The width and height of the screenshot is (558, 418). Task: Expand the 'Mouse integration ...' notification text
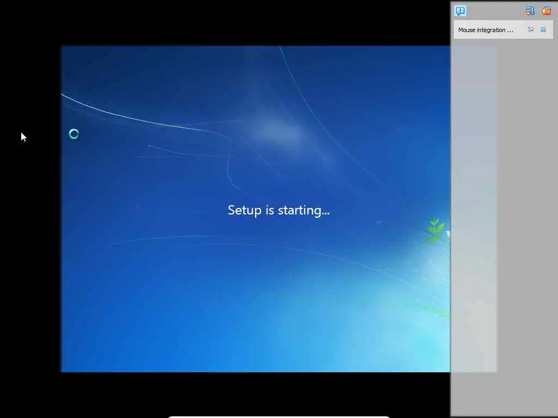[486, 30]
